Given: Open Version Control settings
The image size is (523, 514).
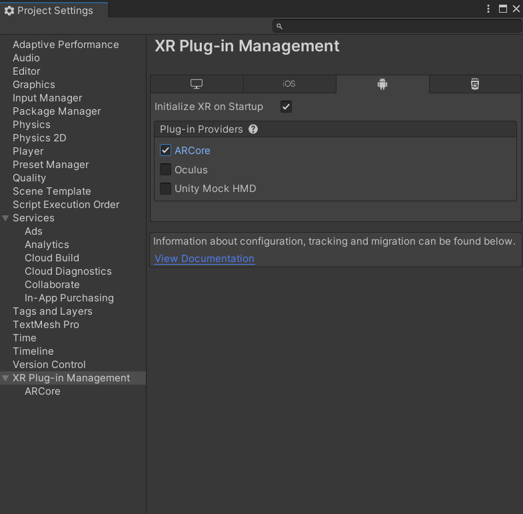Looking at the screenshot, I should click(49, 365).
